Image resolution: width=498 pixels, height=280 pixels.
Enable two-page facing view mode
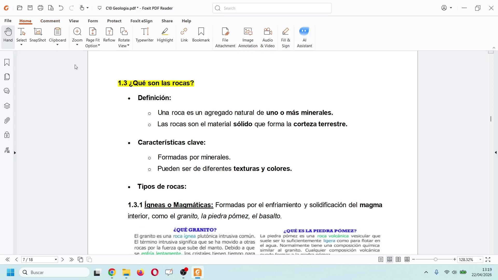[398, 260]
